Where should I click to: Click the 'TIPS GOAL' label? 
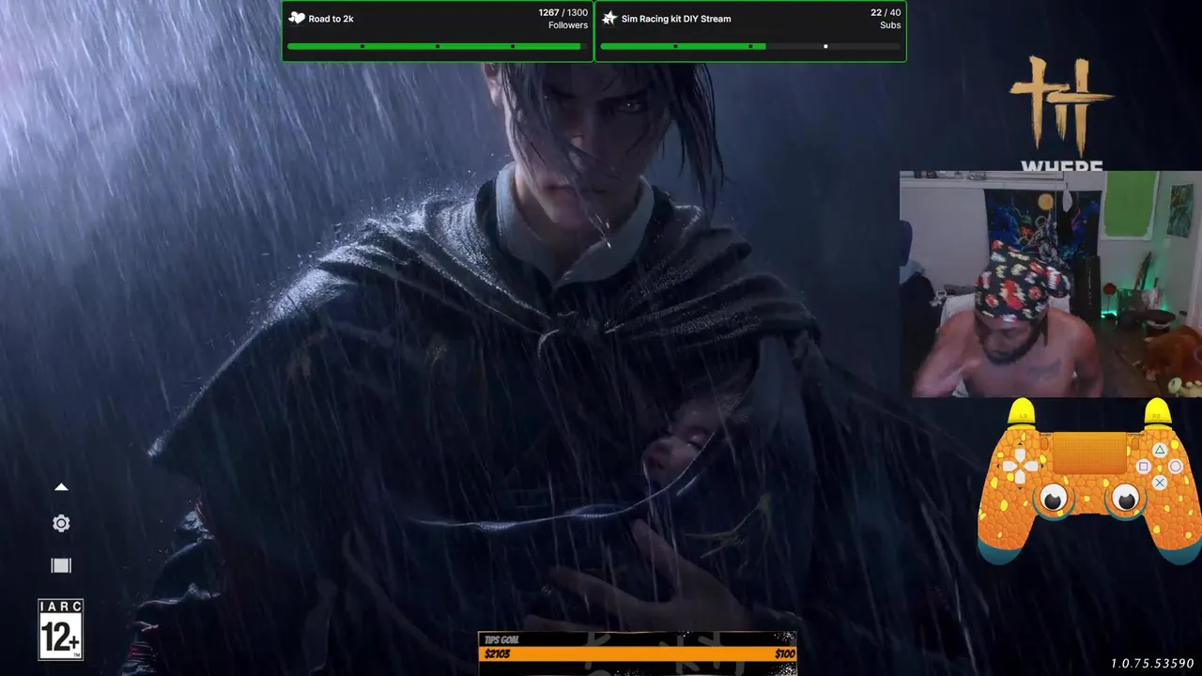click(x=501, y=640)
